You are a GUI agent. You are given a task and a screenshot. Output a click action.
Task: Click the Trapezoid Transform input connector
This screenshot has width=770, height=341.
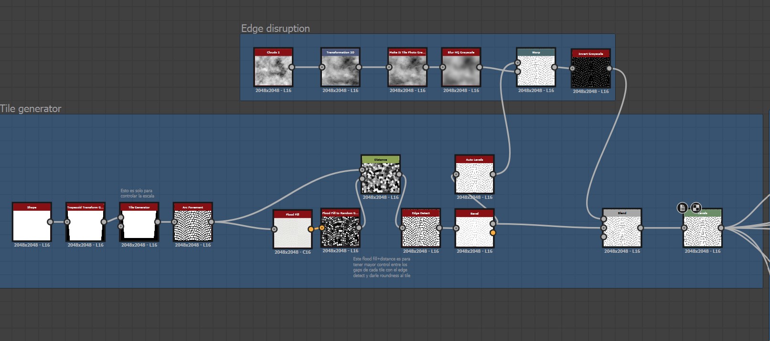(67, 222)
